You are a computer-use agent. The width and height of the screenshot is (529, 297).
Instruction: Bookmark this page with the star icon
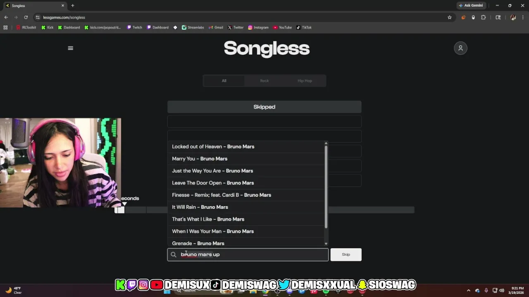(x=450, y=17)
